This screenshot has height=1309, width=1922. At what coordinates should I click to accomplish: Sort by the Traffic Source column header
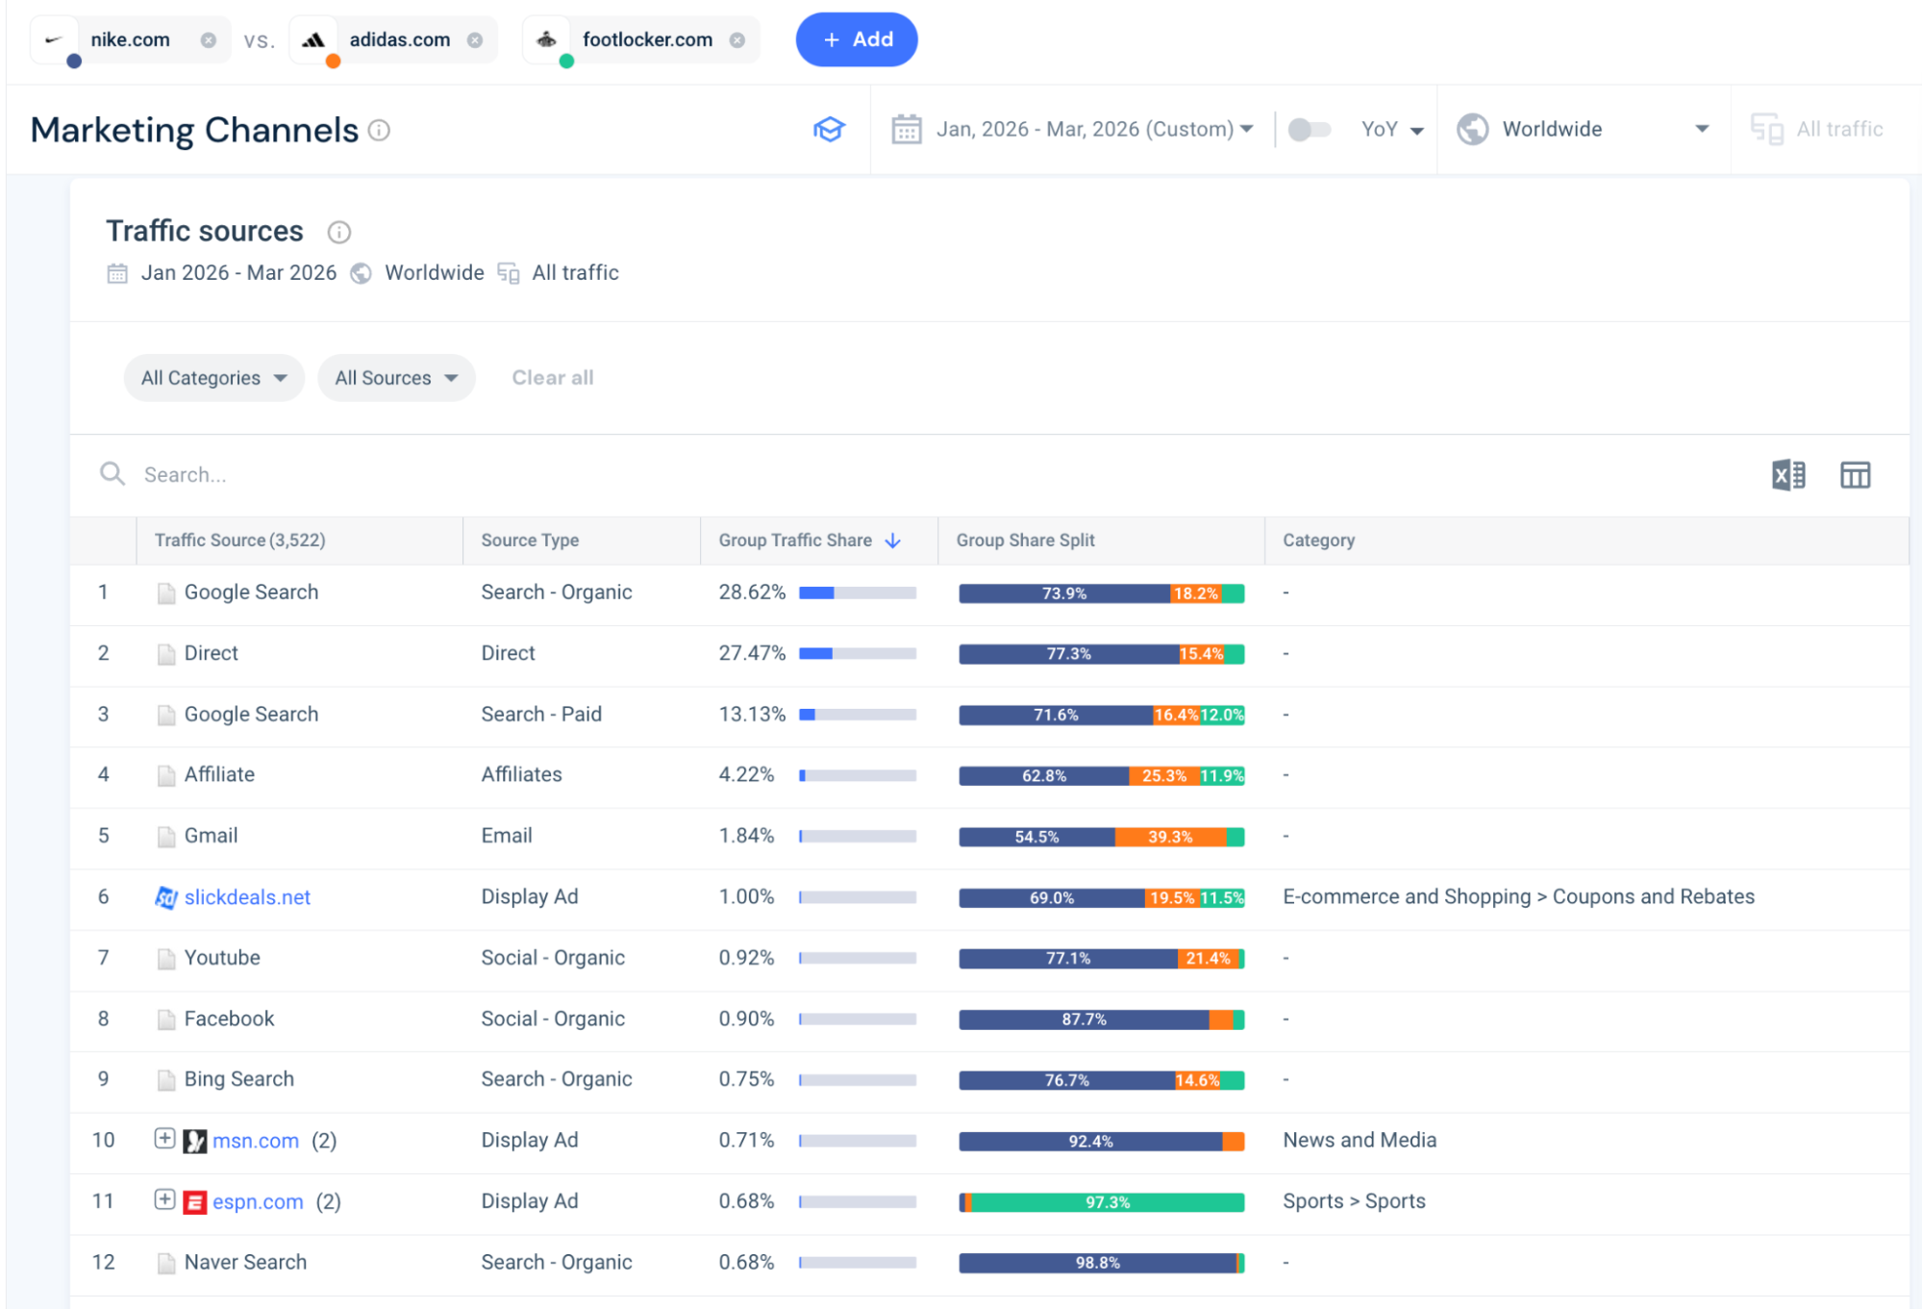click(x=240, y=541)
